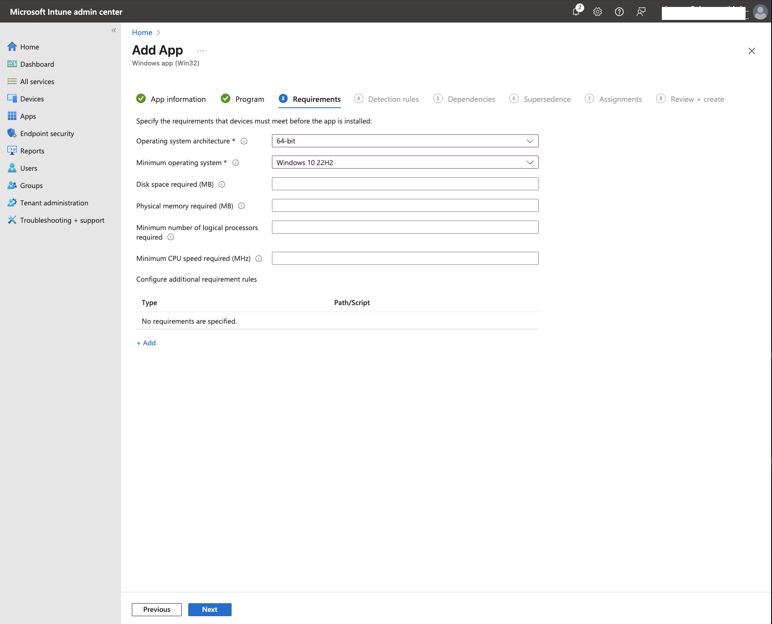The width and height of the screenshot is (772, 624).
Task: Add an additional requirement rule
Action: pos(146,343)
